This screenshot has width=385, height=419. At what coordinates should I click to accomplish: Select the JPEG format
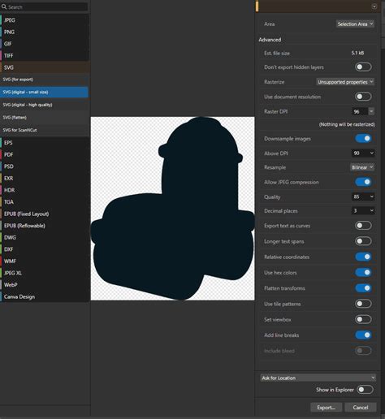pos(45,20)
